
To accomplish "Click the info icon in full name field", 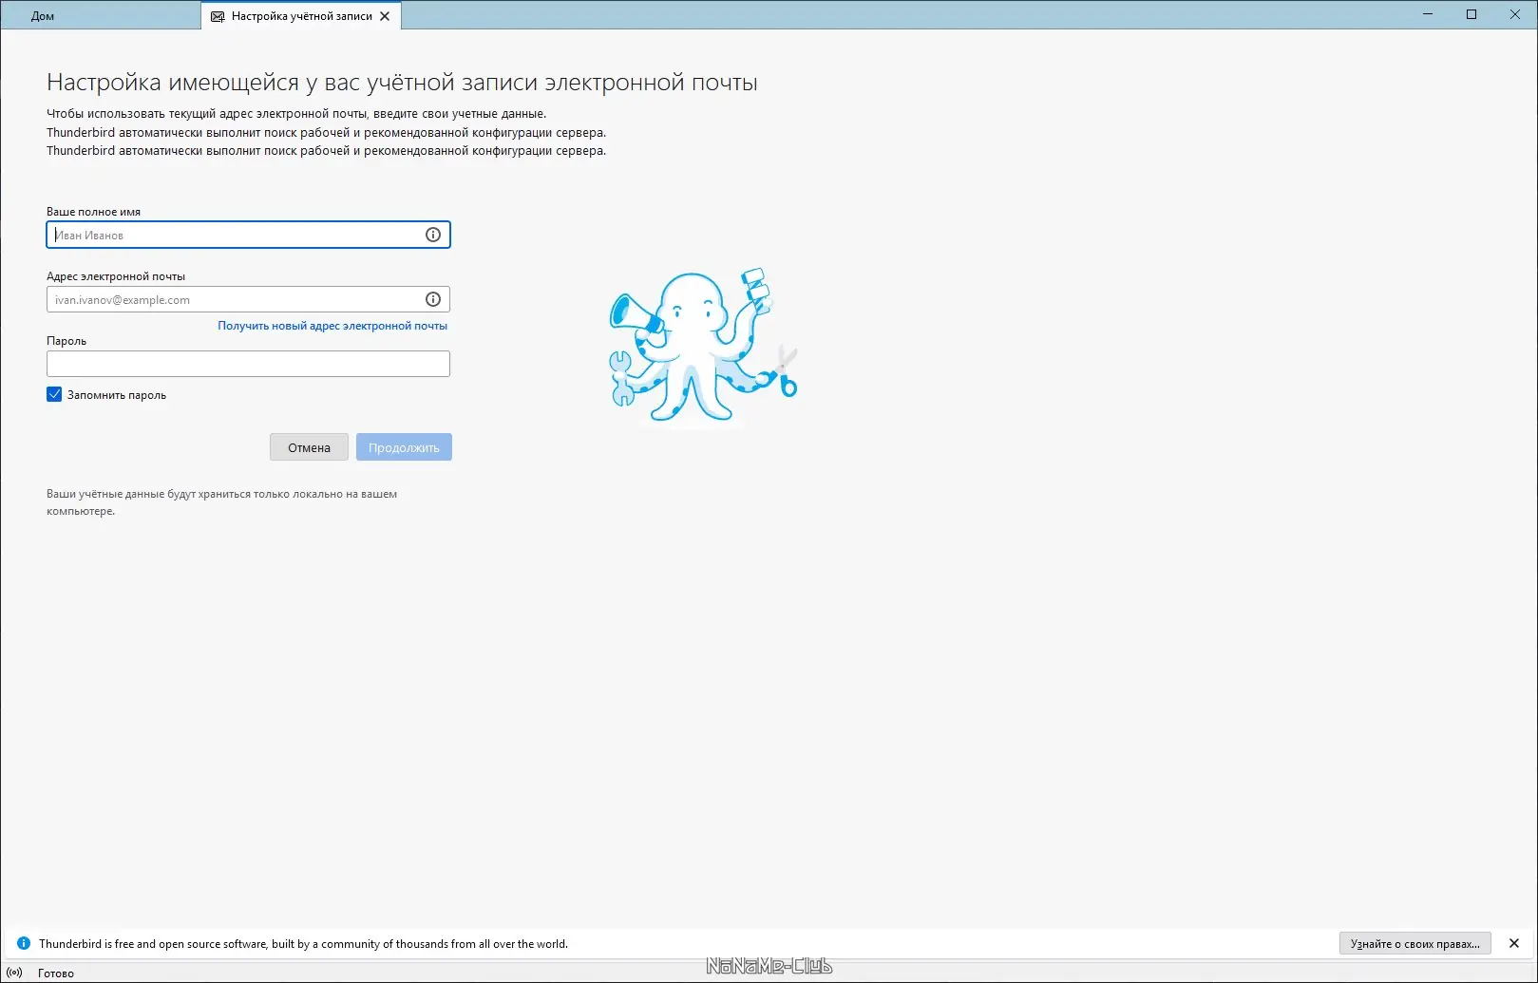I will pyautogui.click(x=433, y=235).
